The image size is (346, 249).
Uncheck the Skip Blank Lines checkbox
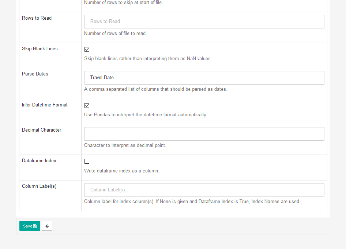87,50
